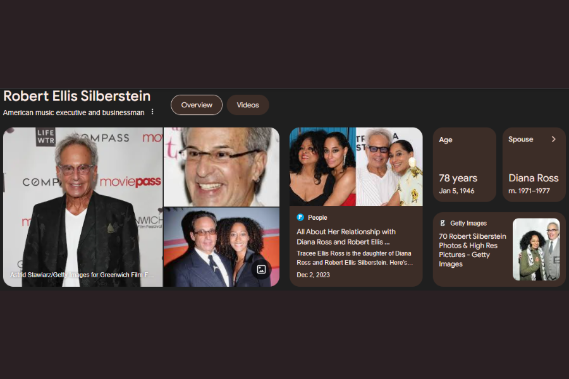Viewport: 569px width, 379px height.
Task: Click the image gallery icon on photos
Action: [x=261, y=270]
